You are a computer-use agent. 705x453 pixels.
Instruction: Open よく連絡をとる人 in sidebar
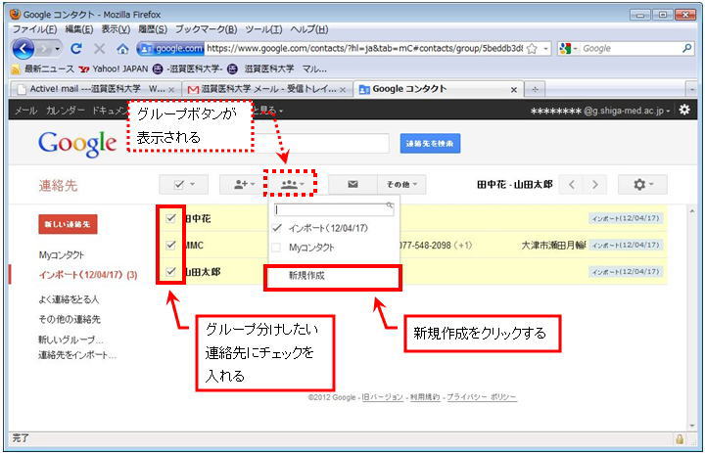point(69,299)
